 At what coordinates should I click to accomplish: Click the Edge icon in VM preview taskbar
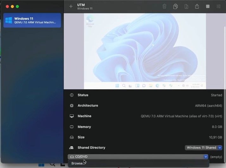[157, 86]
